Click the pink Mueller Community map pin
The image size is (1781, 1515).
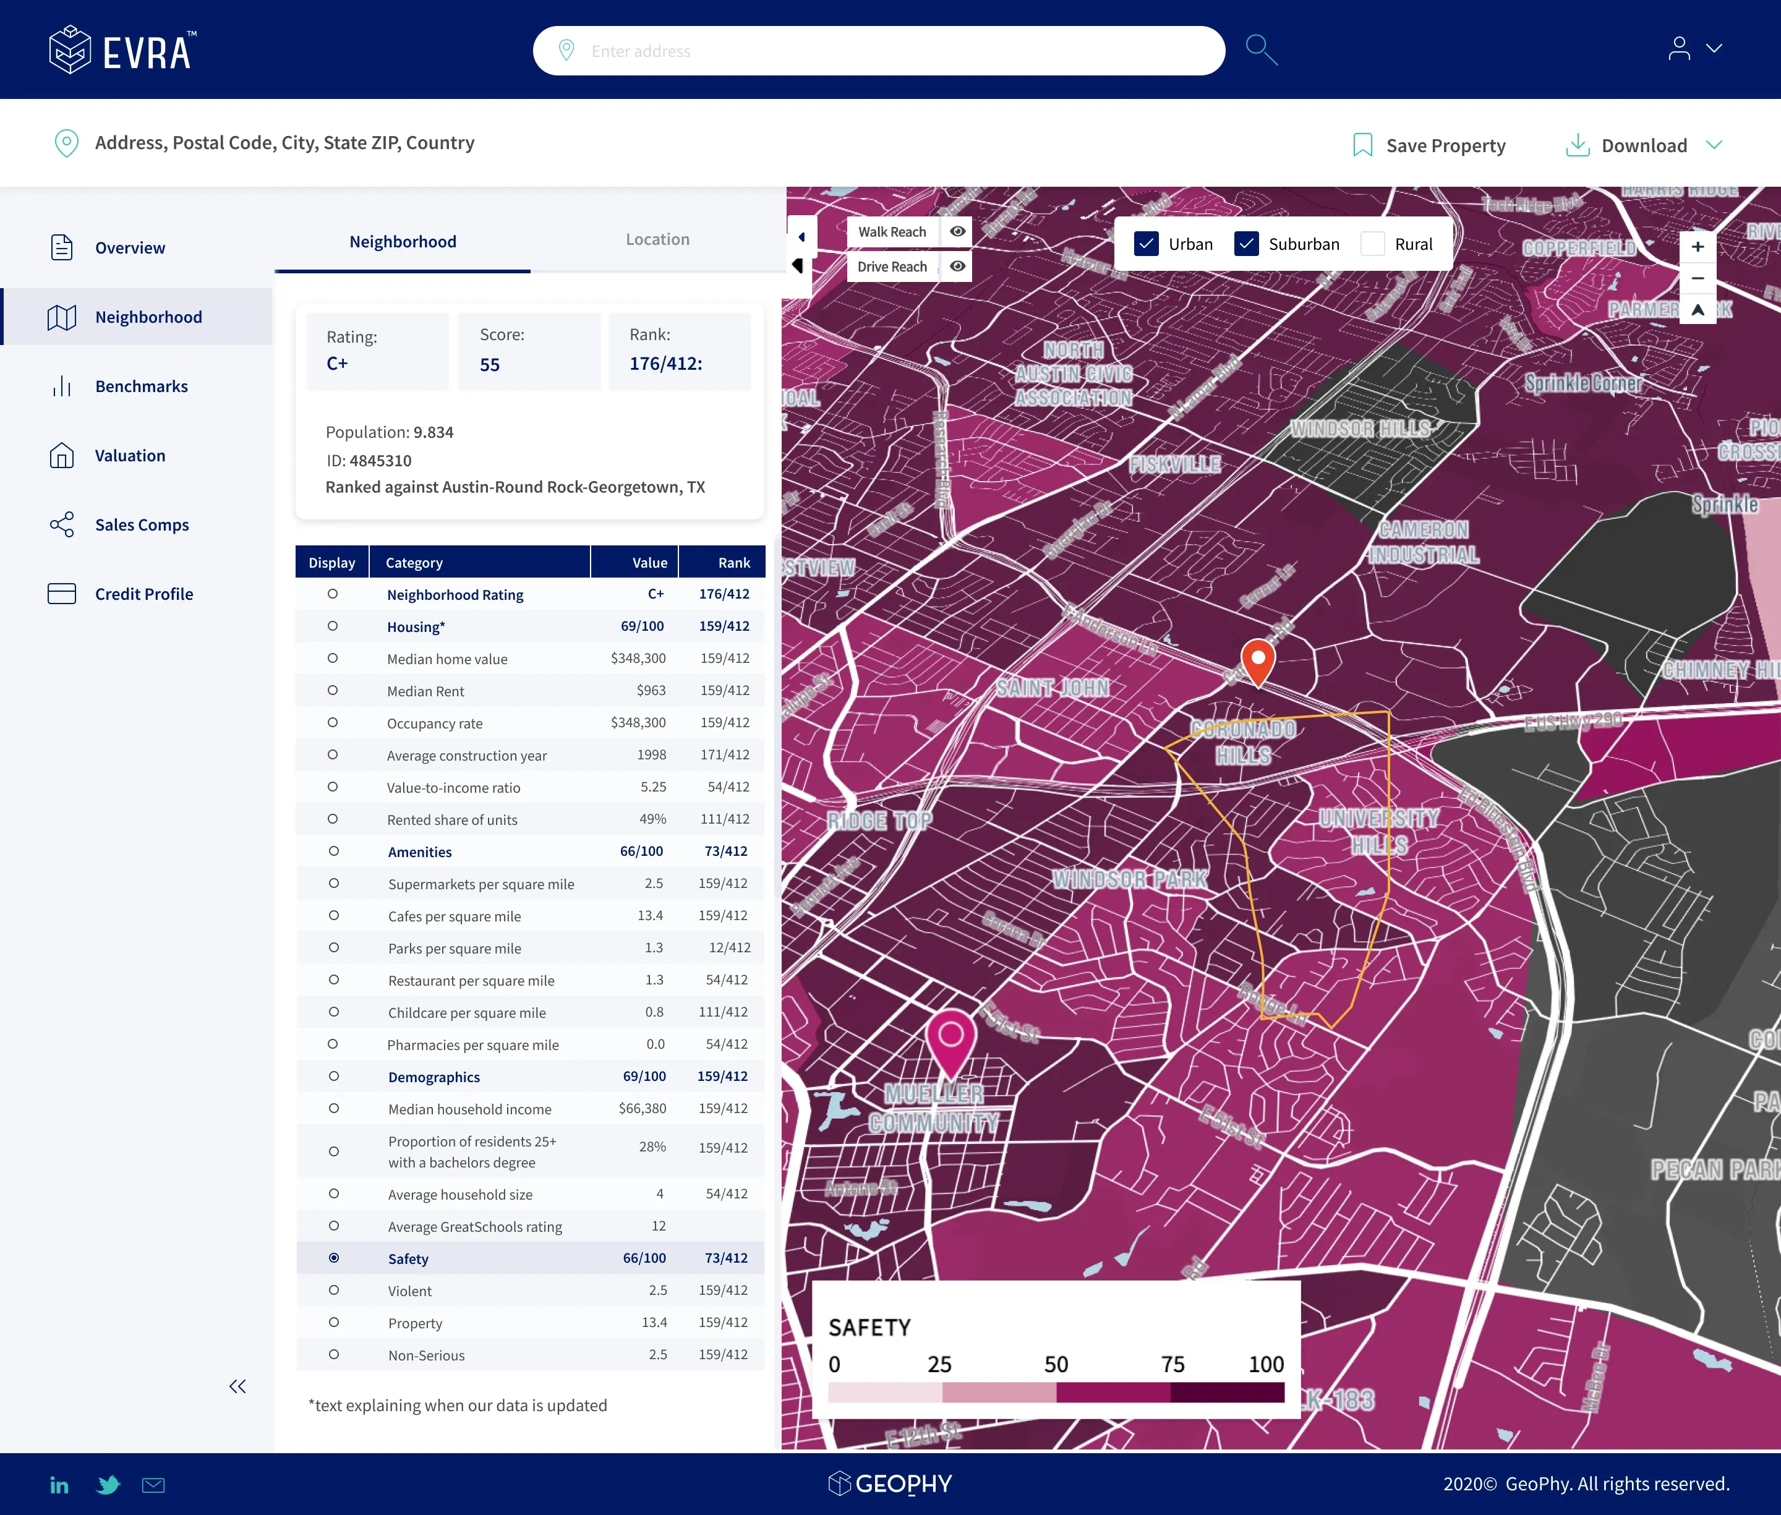click(950, 1044)
